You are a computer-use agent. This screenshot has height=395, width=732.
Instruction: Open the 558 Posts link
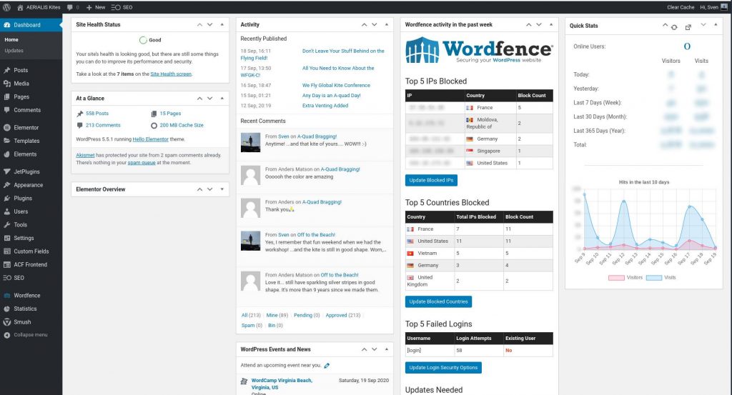[x=97, y=114]
